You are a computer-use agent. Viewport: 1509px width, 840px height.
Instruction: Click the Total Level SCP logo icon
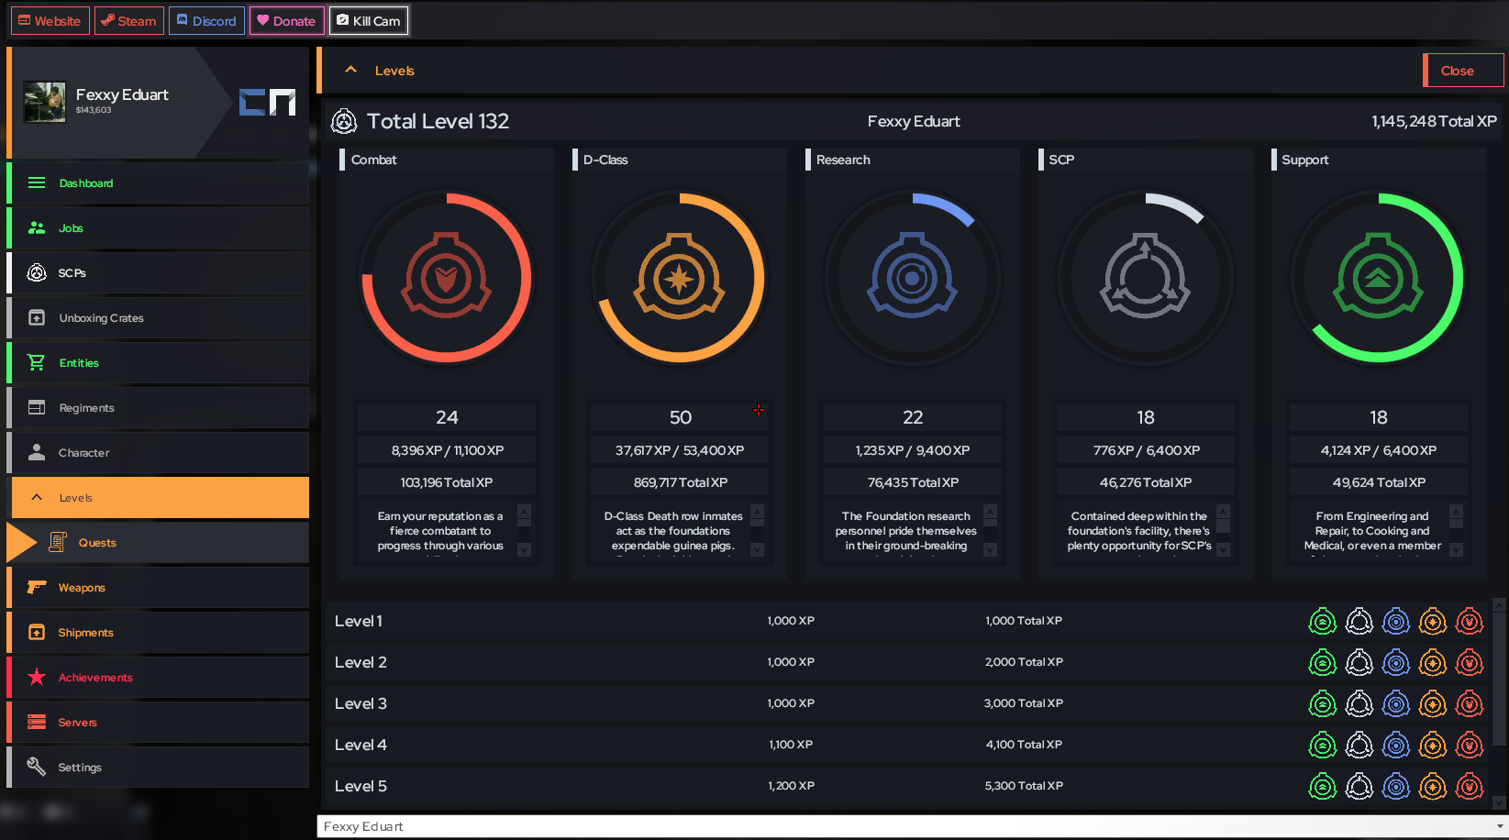point(344,121)
